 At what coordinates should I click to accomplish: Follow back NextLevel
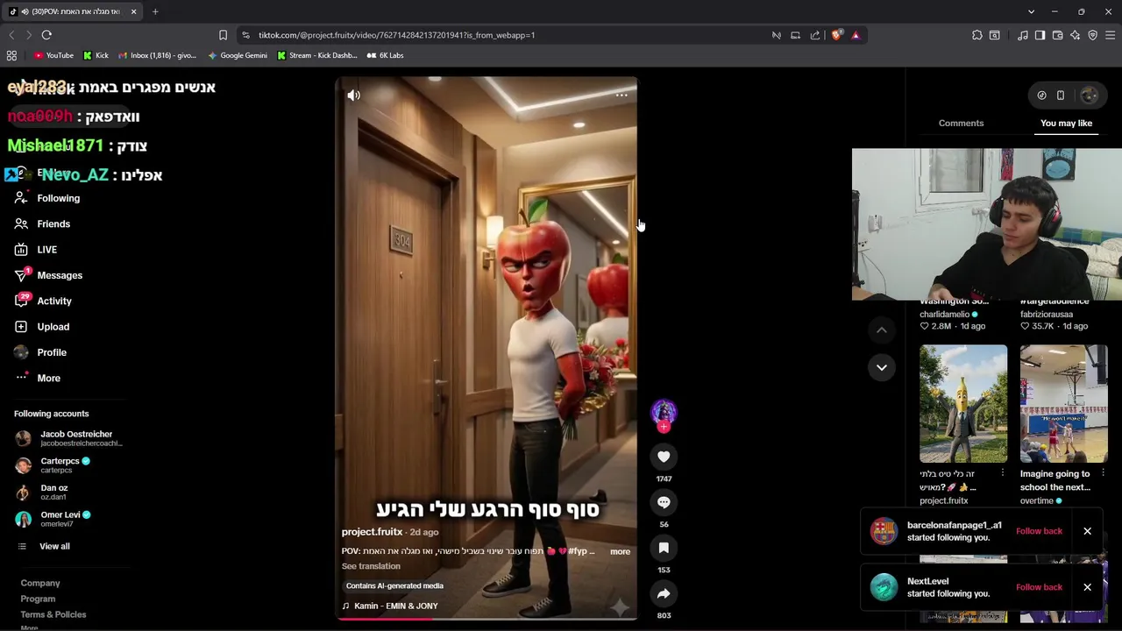[x=1039, y=587]
